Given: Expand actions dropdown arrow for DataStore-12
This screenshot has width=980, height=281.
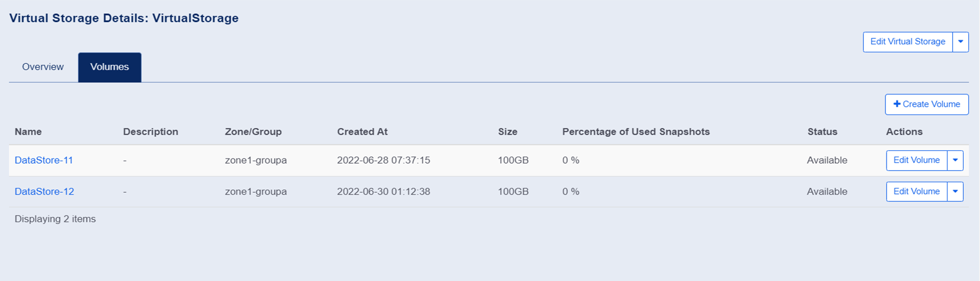Looking at the screenshot, I should point(955,192).
